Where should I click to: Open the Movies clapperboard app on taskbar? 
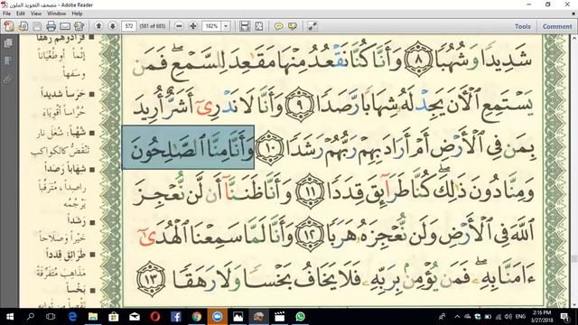click(279, 317)
